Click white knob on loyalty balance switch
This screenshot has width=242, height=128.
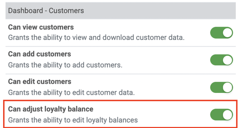pyautogui.click(x=227, y=115)
